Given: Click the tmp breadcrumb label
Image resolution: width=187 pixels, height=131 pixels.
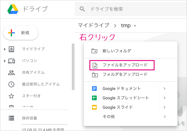Looking at the screenshot, I should 126,25.
